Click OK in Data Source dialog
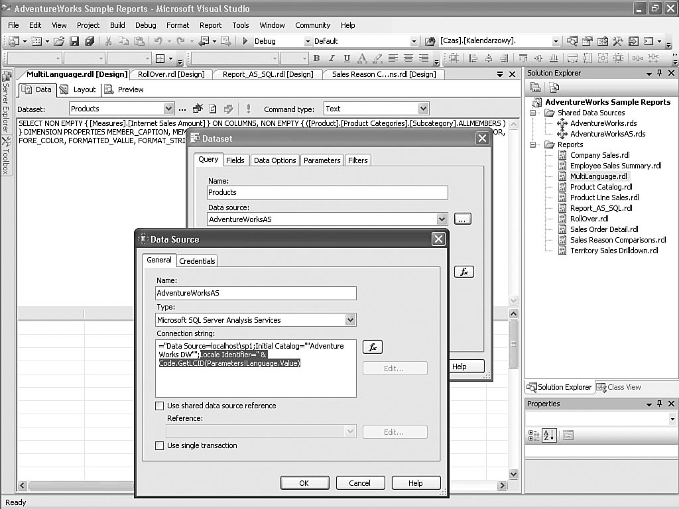The height and width of the screenshot is (509, 679). pos(304,483)
